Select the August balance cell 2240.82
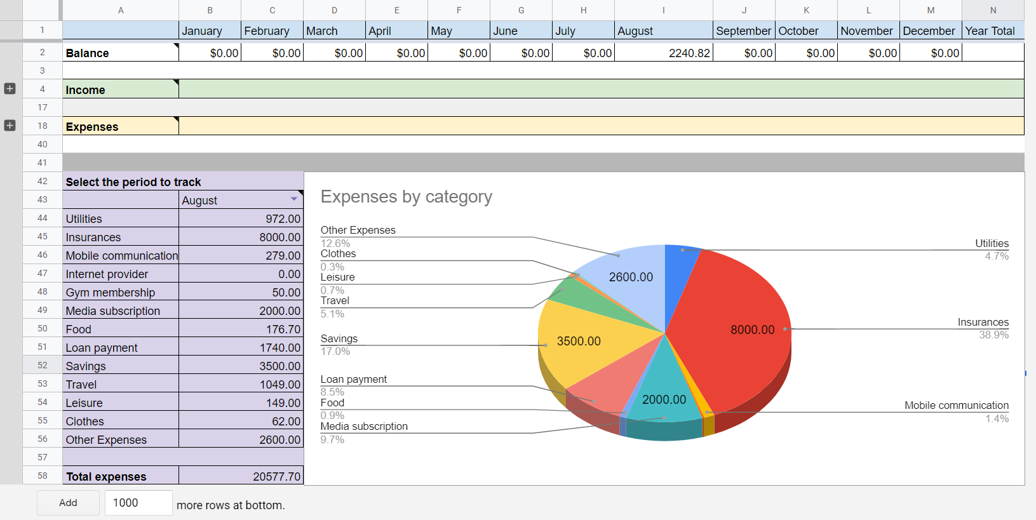This screenshot has height=520, width=1036. [x=663, y=53]
